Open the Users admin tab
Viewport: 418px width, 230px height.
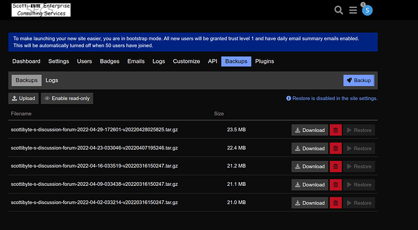[x=84, y=61]
